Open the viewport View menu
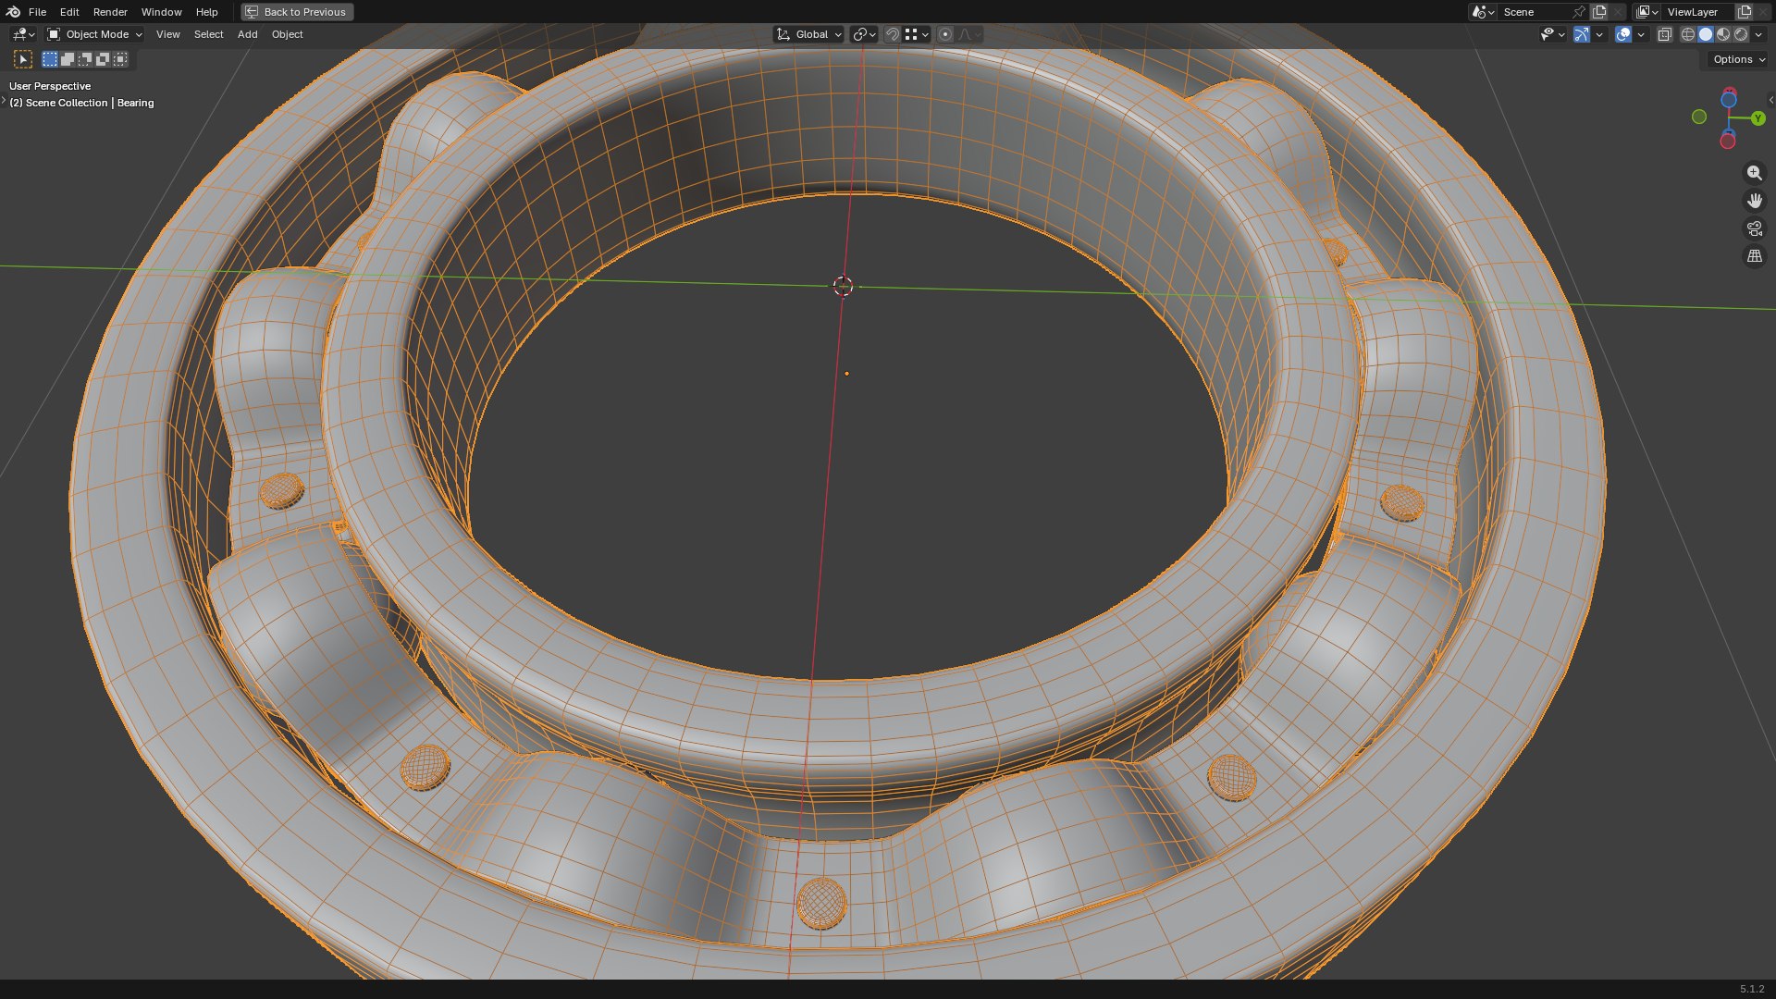Viewport: 1776px width, 999px height. pos(168,34)
